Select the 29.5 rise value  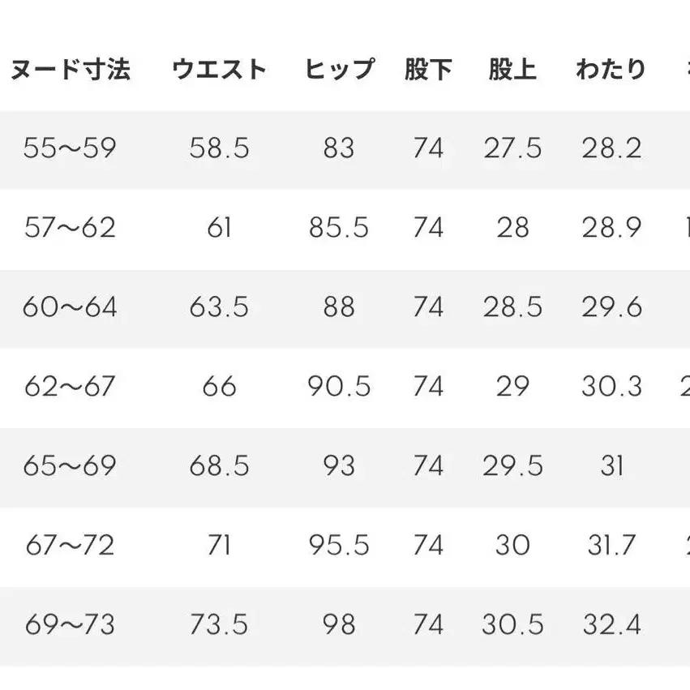[512, 466]
